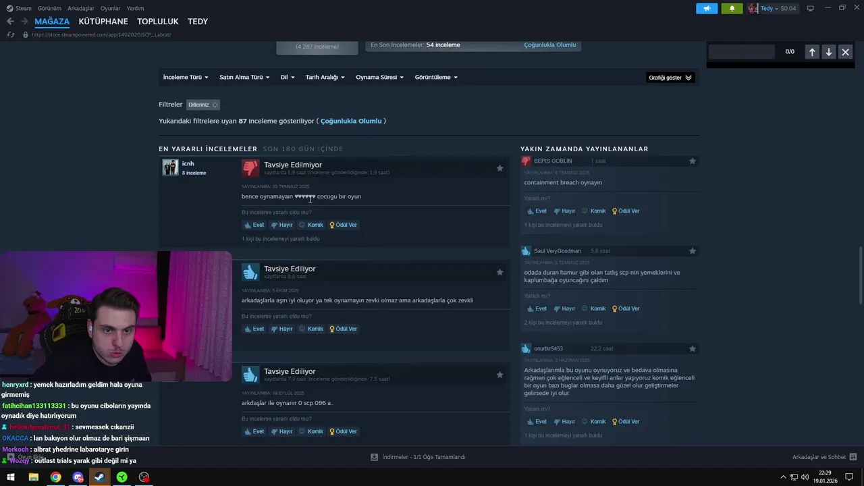Star the 'arkdaşlar ile oynanır' review
Image resolution: width=864 pixels, height=486 pixels.
point(500,375)
